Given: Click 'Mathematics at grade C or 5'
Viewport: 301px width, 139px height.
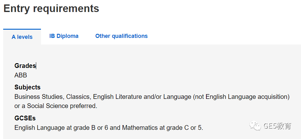Looking at the screenshot, I should pos(162,128).
